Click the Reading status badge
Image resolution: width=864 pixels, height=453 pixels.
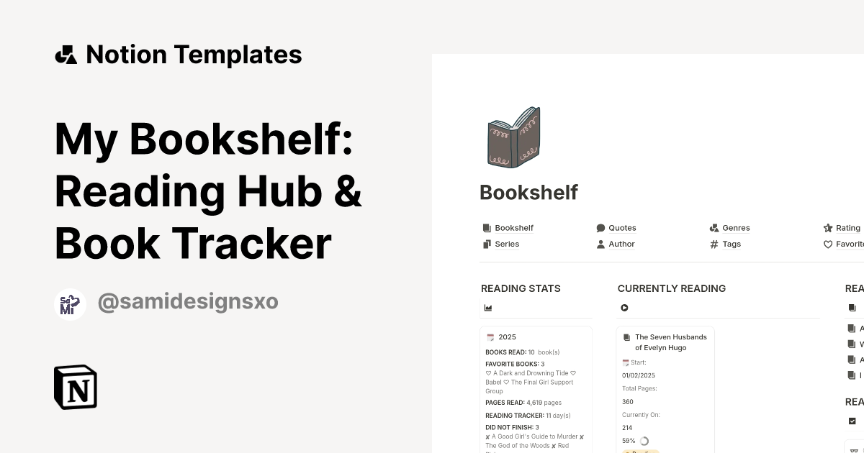click(639, 452)
